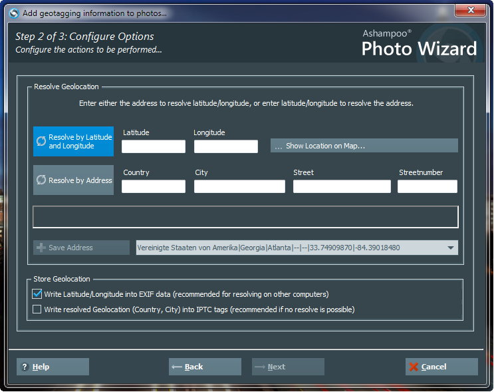Click the Streetnumber field
The image size is (494, 392).
pyautogui.click(x=428, y=186)
